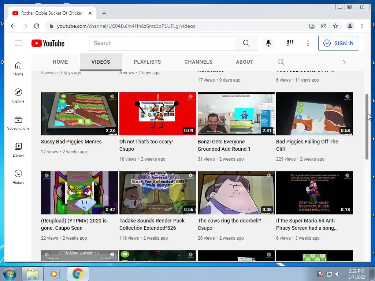
Task: View site info lock icon
Action: (x=51, y=26)
